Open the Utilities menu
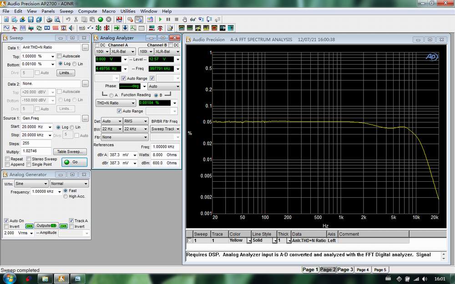 click(x=128, y=11)
